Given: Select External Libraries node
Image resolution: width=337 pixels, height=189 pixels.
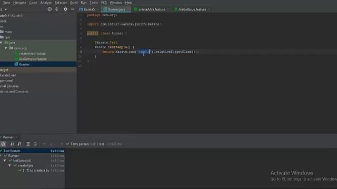Looking at the screenshot, I should (9, 86).
